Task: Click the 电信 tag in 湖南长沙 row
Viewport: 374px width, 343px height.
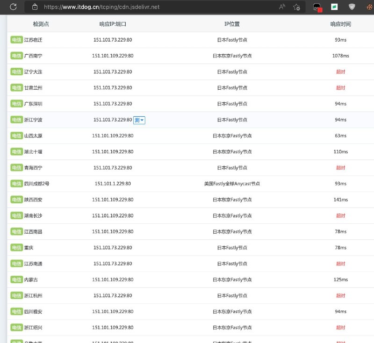Action: point(16,215)
